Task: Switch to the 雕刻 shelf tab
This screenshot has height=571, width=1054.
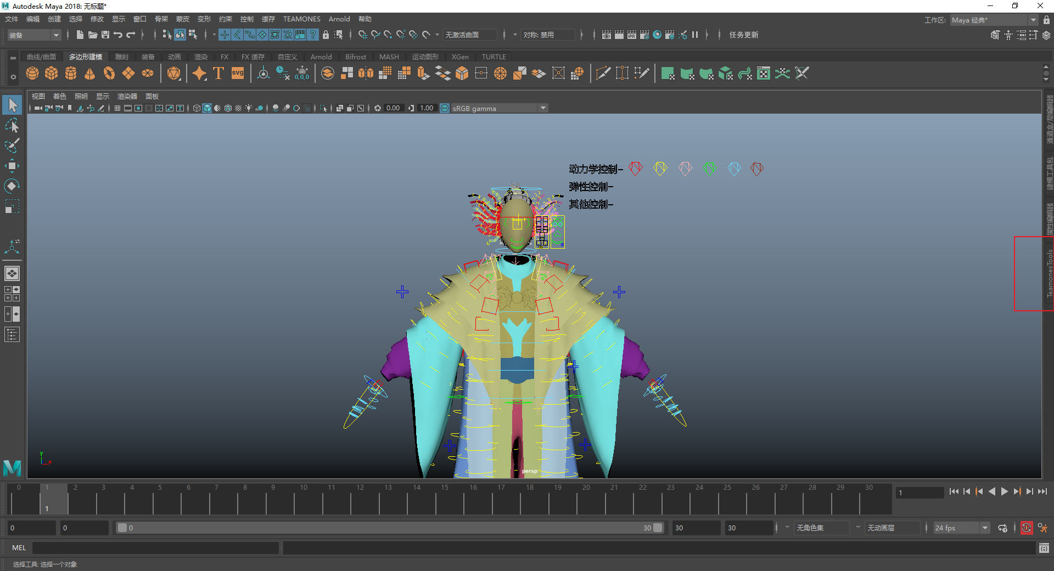Action: tap(121, 57)
